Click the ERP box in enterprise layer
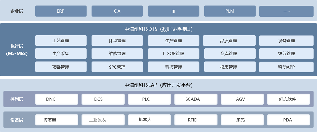Screen dimensions: 317x132 (x=61, y=11)
